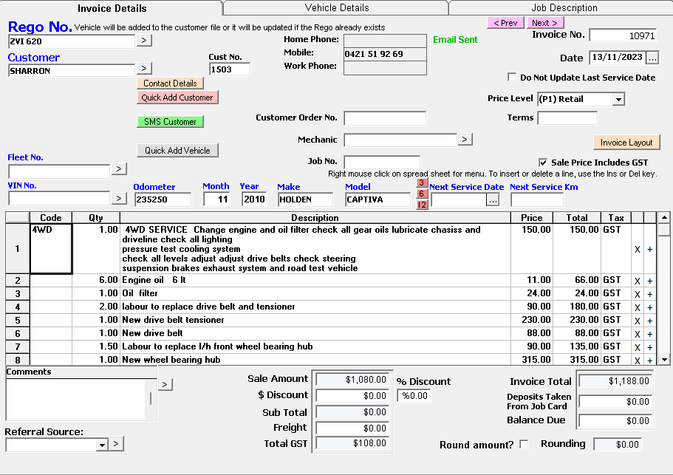This screenshot has width=673, height=475.
Task: Delete line 1 with its X icon
Action: [637, 249]
